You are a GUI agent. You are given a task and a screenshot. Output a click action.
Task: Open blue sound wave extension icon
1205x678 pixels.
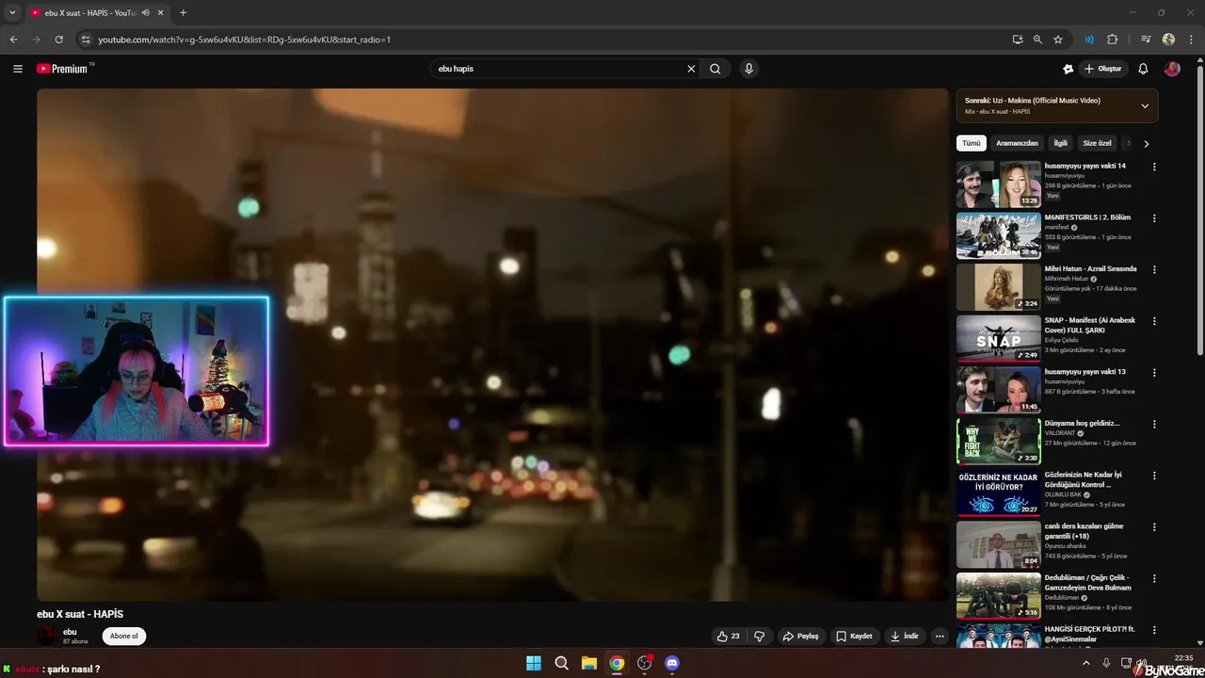(1089, 40)
